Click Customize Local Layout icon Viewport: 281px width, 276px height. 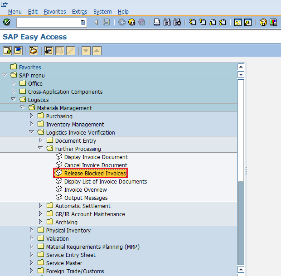click(273, 22)
